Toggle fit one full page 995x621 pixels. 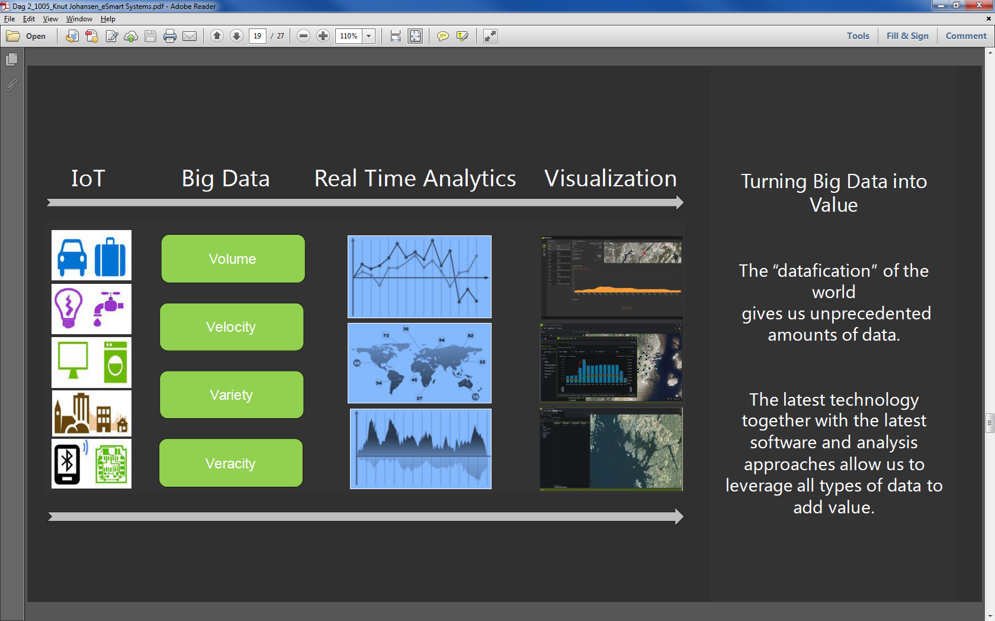click(415, 36)
